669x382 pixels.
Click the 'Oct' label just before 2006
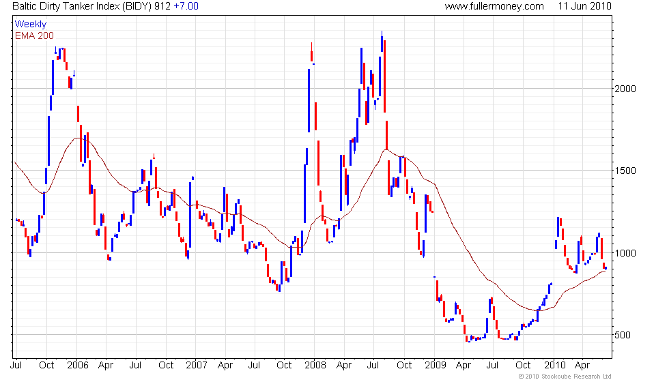pyautogui.click(x=46, y=365)
